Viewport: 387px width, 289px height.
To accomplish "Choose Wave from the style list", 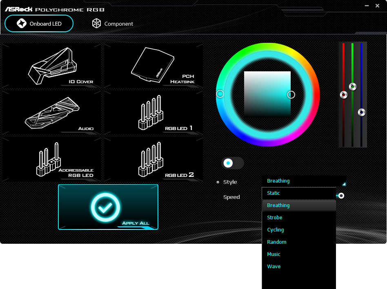I will (x=299, y=267).
